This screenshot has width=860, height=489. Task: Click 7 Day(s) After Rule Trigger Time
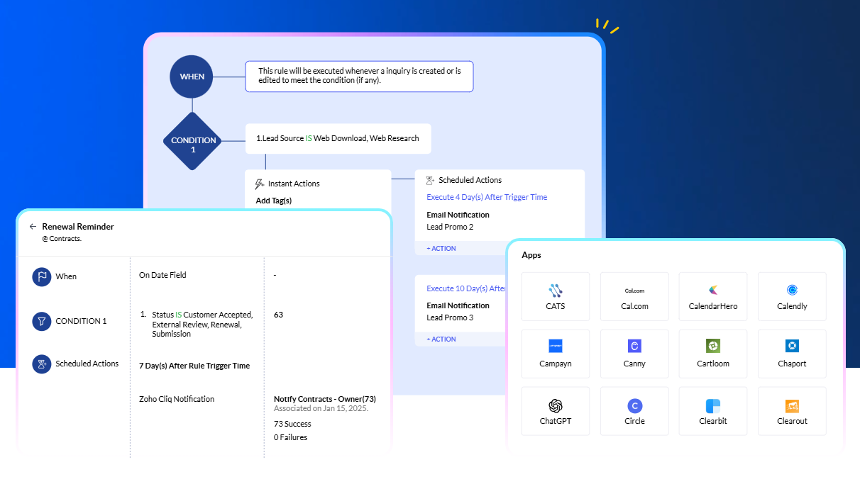[194, 366]
